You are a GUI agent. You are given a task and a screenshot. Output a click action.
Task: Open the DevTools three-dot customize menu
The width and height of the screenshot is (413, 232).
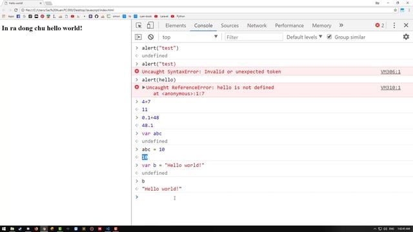(x=394, y=26)
